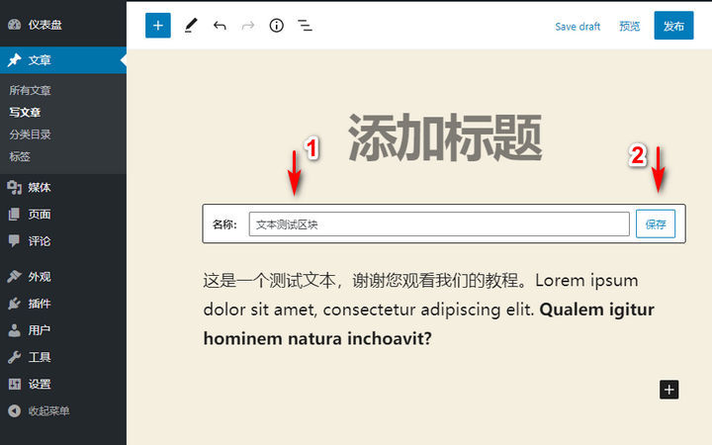Open the block list outline view
712x445 pixels.
pyautogui.click(x=305, y=26)
